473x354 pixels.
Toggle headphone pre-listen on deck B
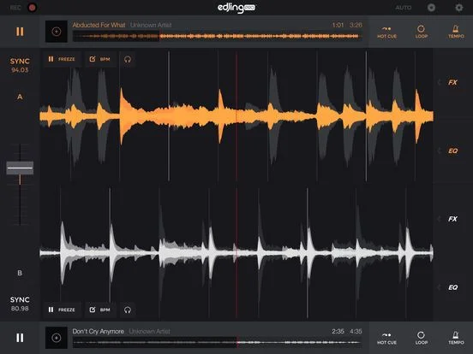128,310
